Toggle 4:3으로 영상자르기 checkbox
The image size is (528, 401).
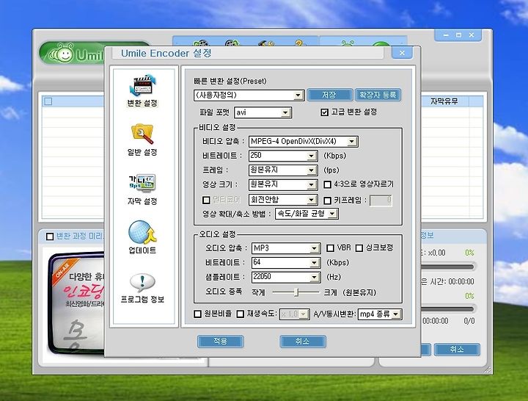tap(327, 184)
